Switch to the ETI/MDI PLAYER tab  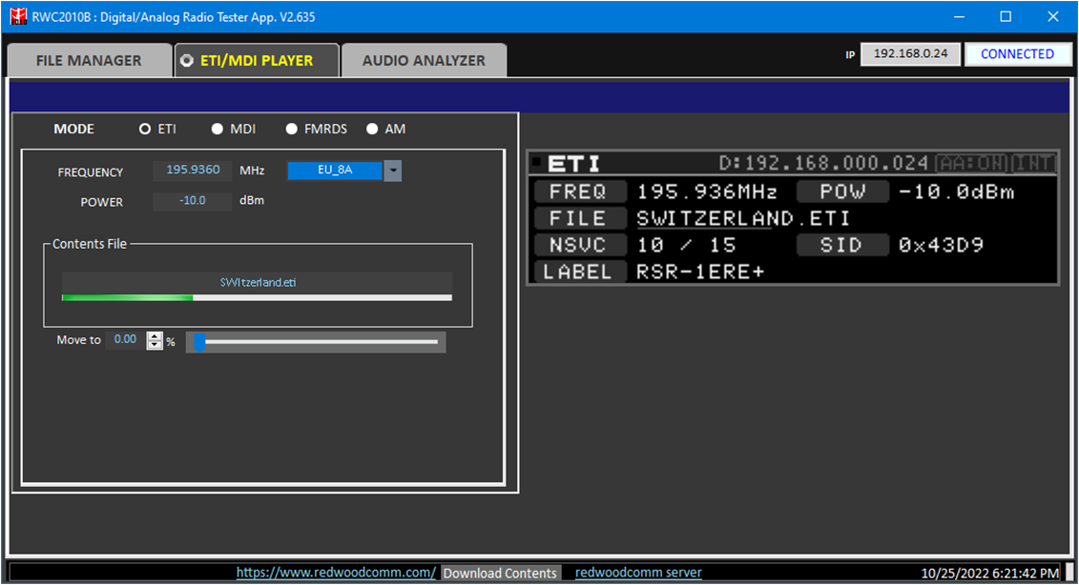(x=257, y=60)
